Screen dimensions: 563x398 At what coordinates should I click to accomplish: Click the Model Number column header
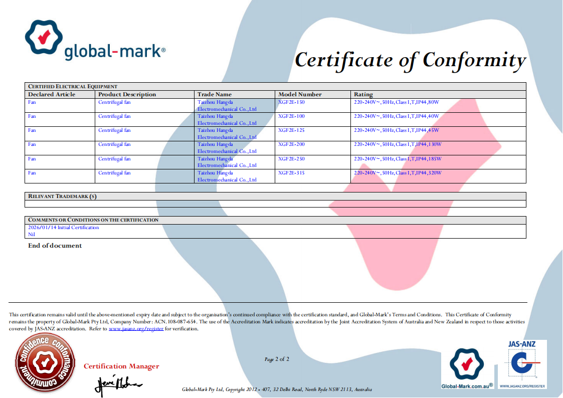(x=300, y=94)
